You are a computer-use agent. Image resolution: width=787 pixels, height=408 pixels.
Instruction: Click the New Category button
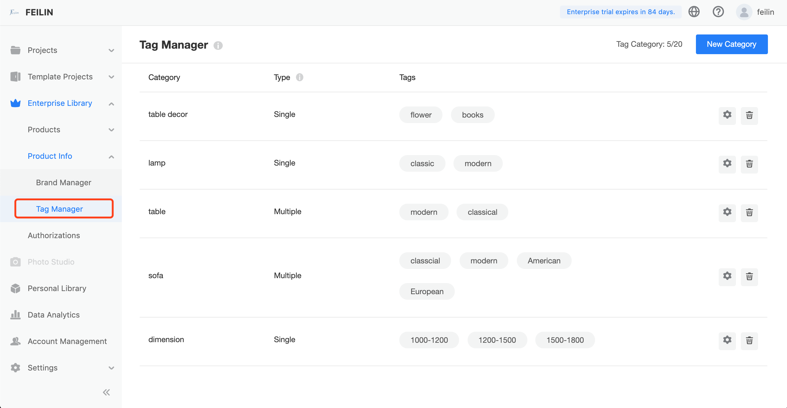[731, 44]
